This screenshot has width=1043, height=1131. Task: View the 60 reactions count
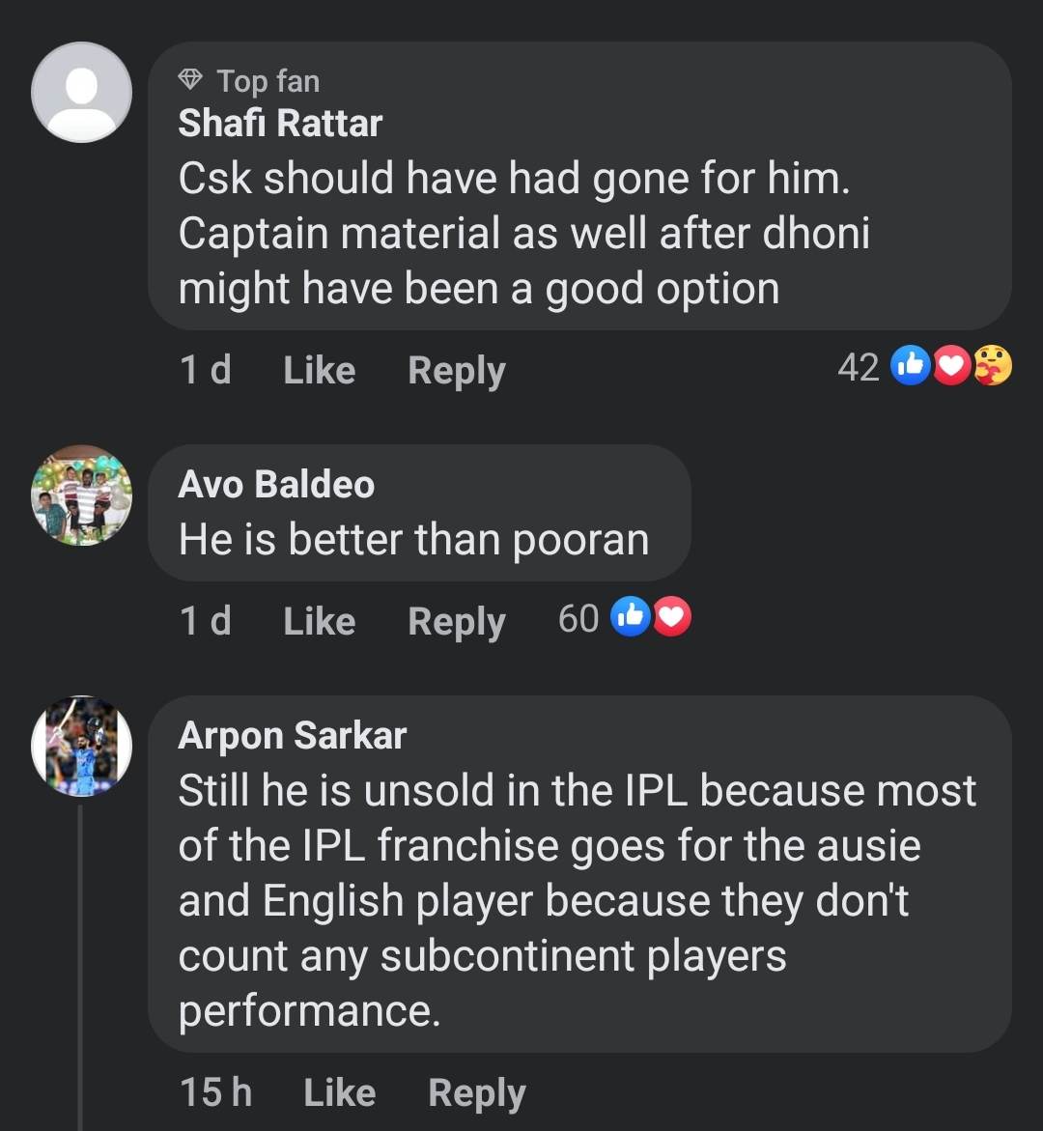click(x=578, y=619)
